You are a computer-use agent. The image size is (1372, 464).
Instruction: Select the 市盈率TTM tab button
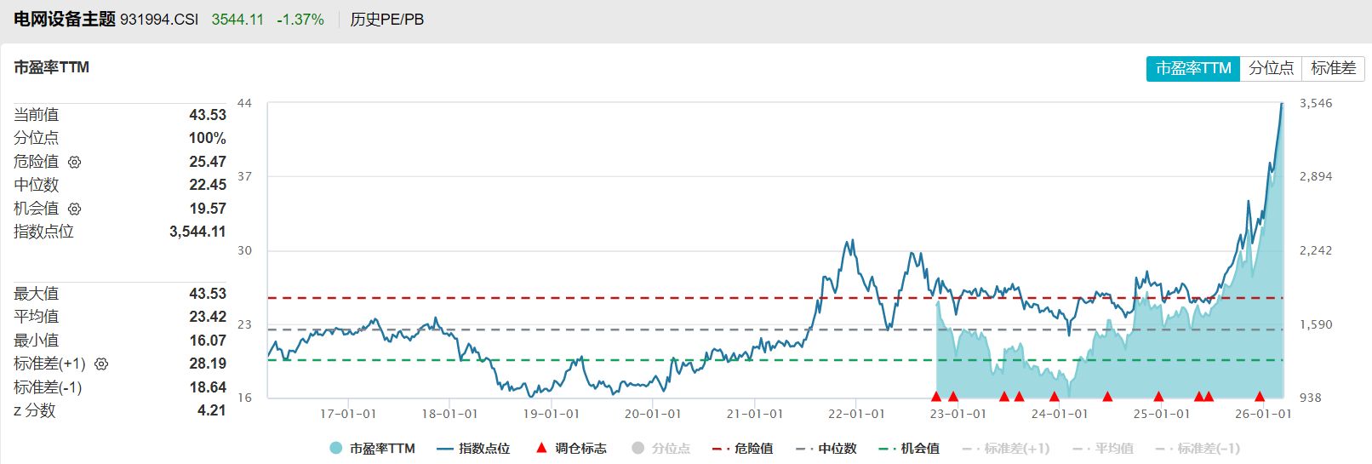tap(1192, 68)
